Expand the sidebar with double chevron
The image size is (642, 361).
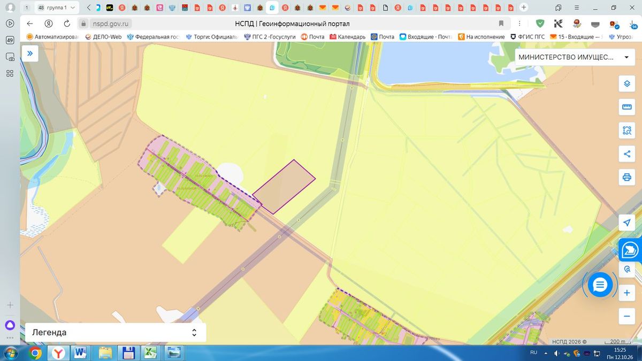(30, 53)
